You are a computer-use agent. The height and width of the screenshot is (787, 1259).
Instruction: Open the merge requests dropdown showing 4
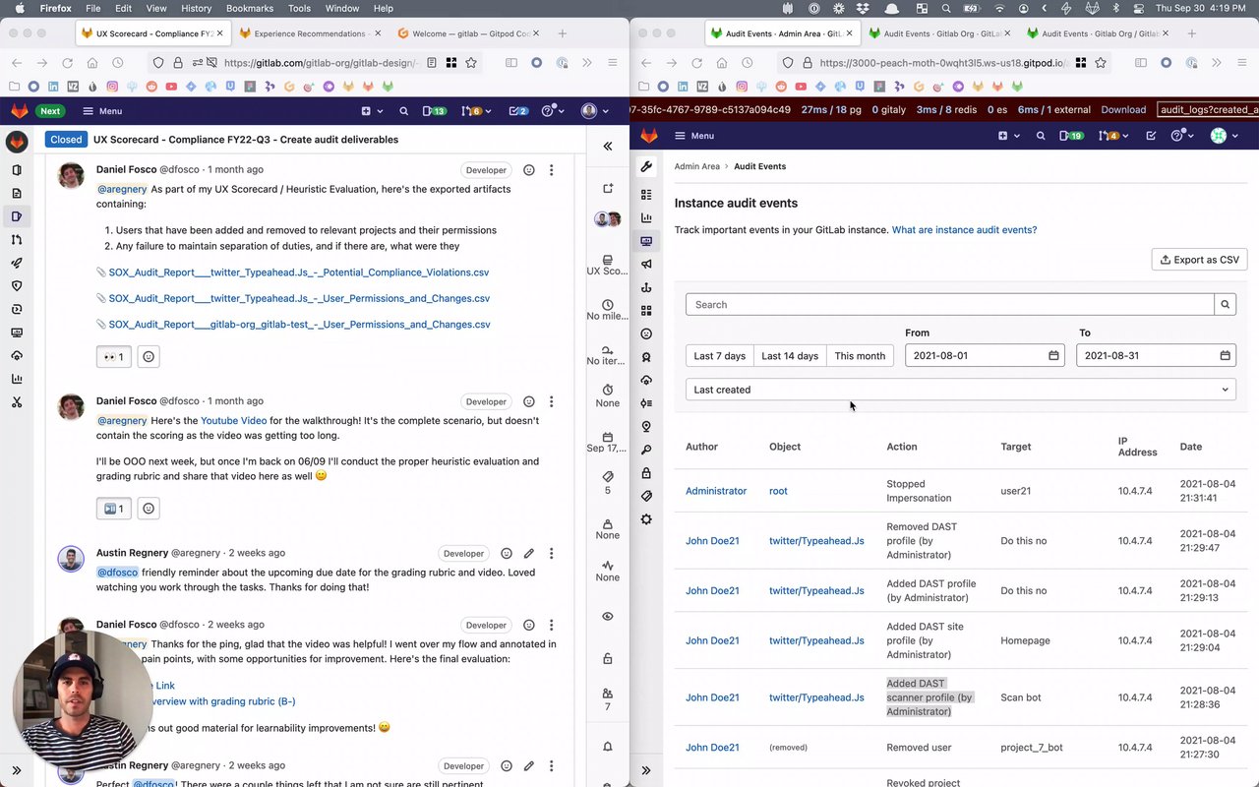coord(1114,136)
